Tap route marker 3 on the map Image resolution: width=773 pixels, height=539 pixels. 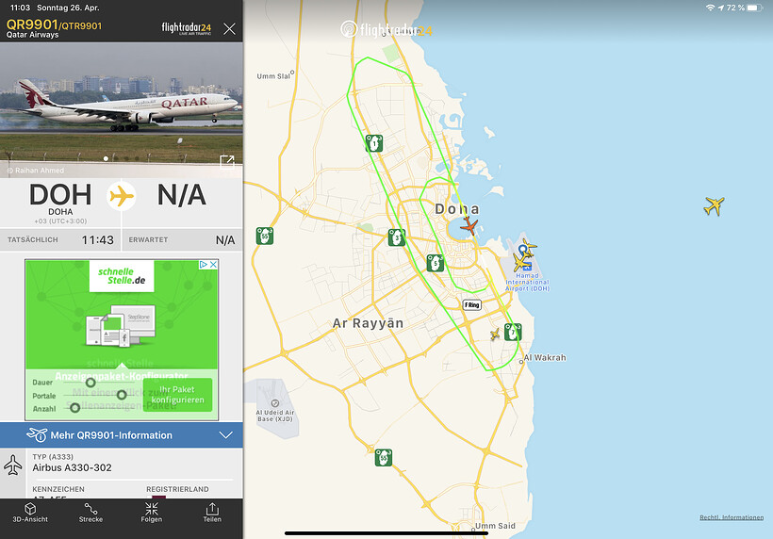397,237
